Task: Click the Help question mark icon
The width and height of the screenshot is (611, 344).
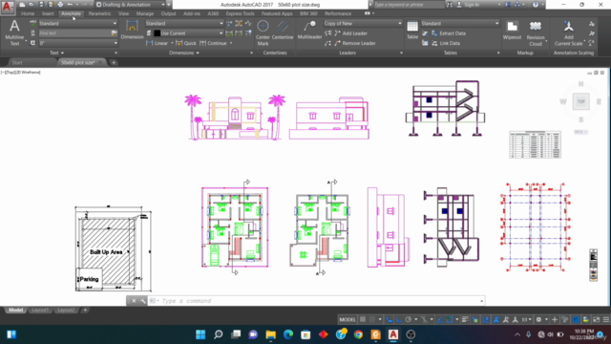Action: click(536, 5)
